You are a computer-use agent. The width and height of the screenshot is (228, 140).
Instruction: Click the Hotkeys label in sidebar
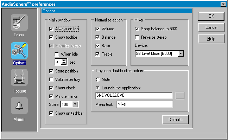(19, 91)
